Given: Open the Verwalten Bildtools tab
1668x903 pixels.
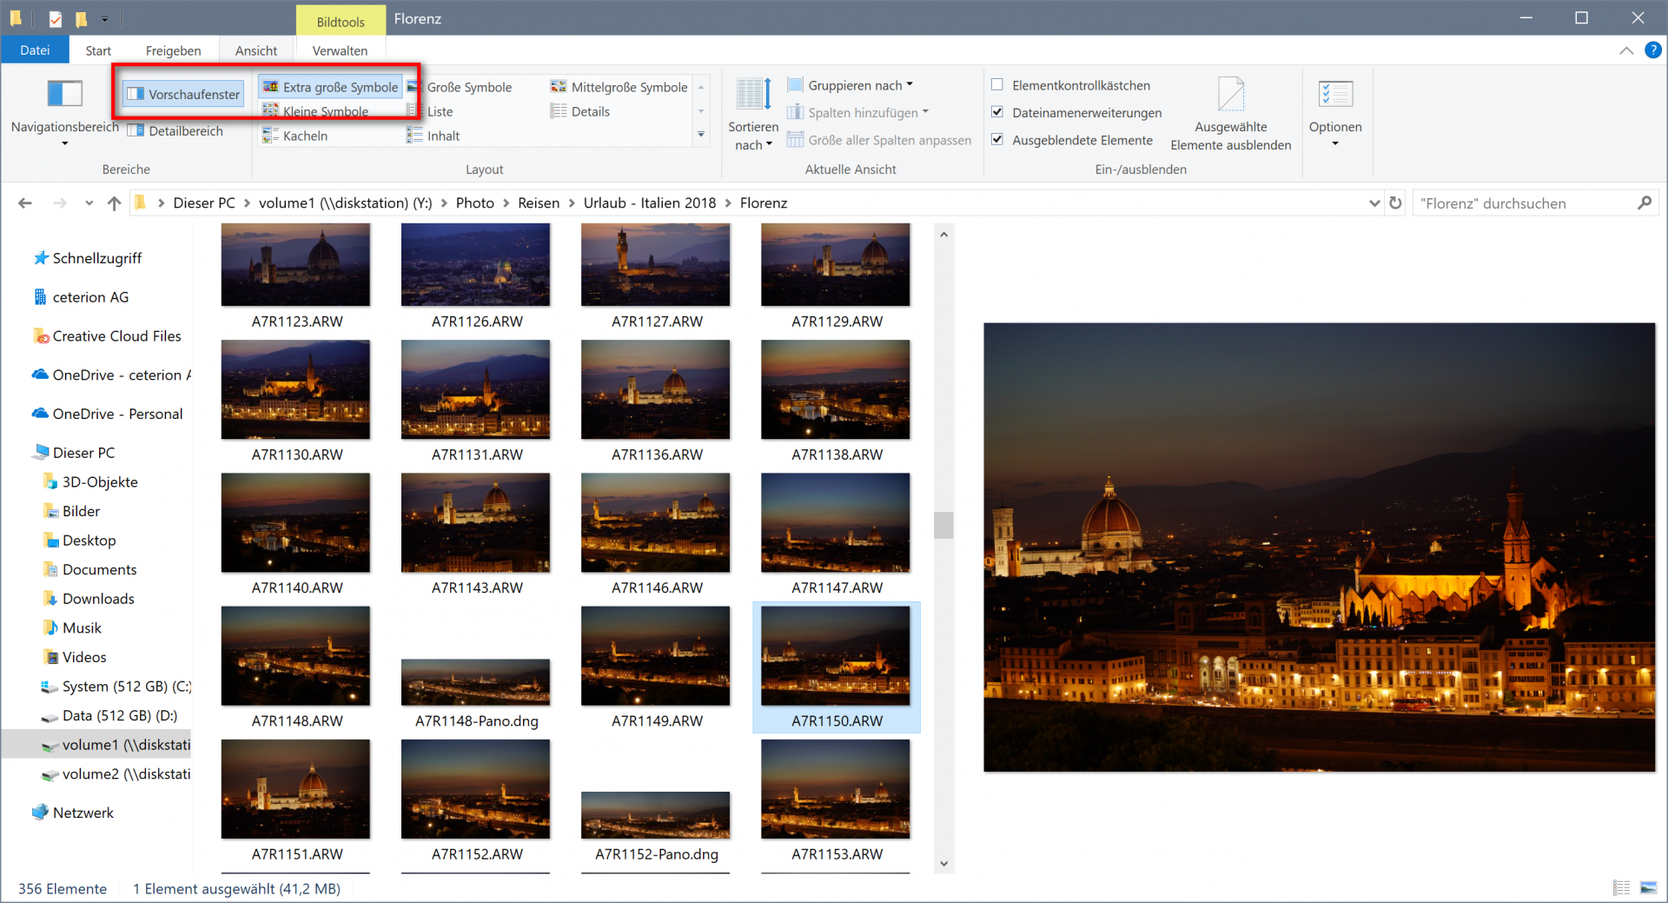Looking at the screenshot, I should 340,50.
